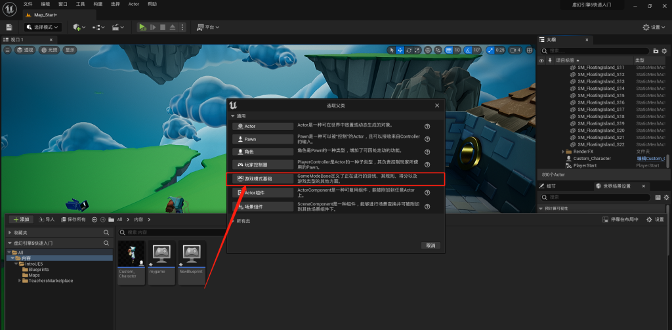
Task: Click 添加 in content browser
Action: [21, 219]
